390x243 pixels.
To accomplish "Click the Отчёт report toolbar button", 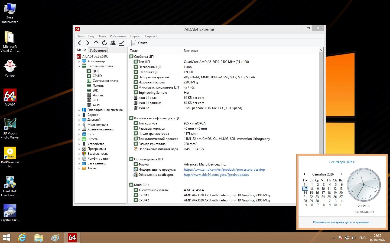I will (139, 43).
